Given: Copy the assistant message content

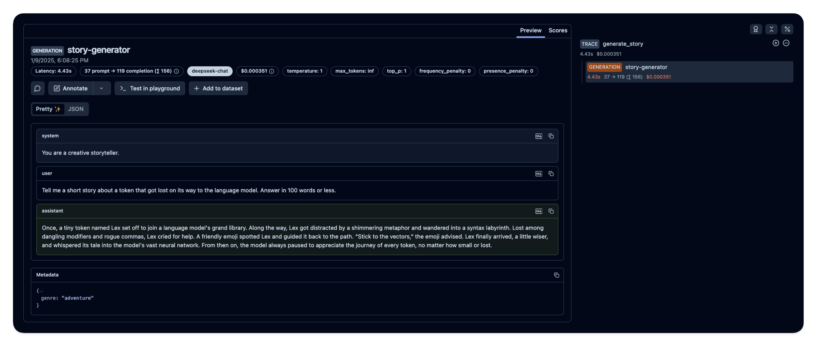Looking at the screenshot, I should pyautogui.click(x=551, y=211).
